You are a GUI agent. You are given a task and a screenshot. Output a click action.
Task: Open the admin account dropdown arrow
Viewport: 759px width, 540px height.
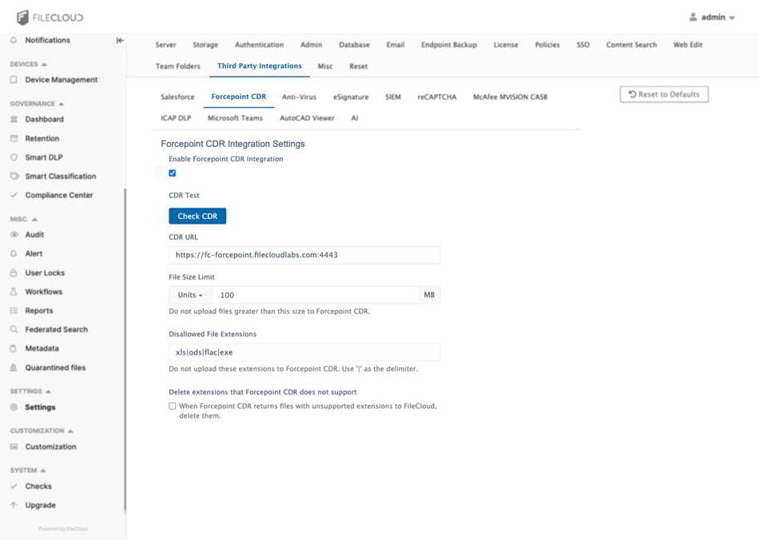[x=732, y=18]
